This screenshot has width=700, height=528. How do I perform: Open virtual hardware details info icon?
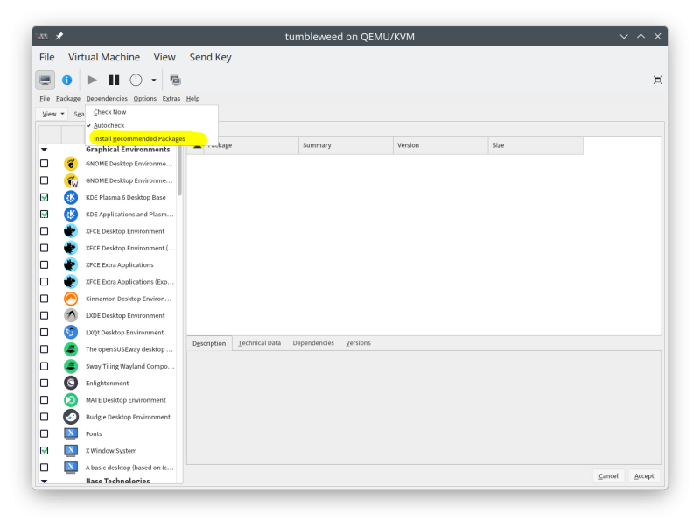[67, 80]
